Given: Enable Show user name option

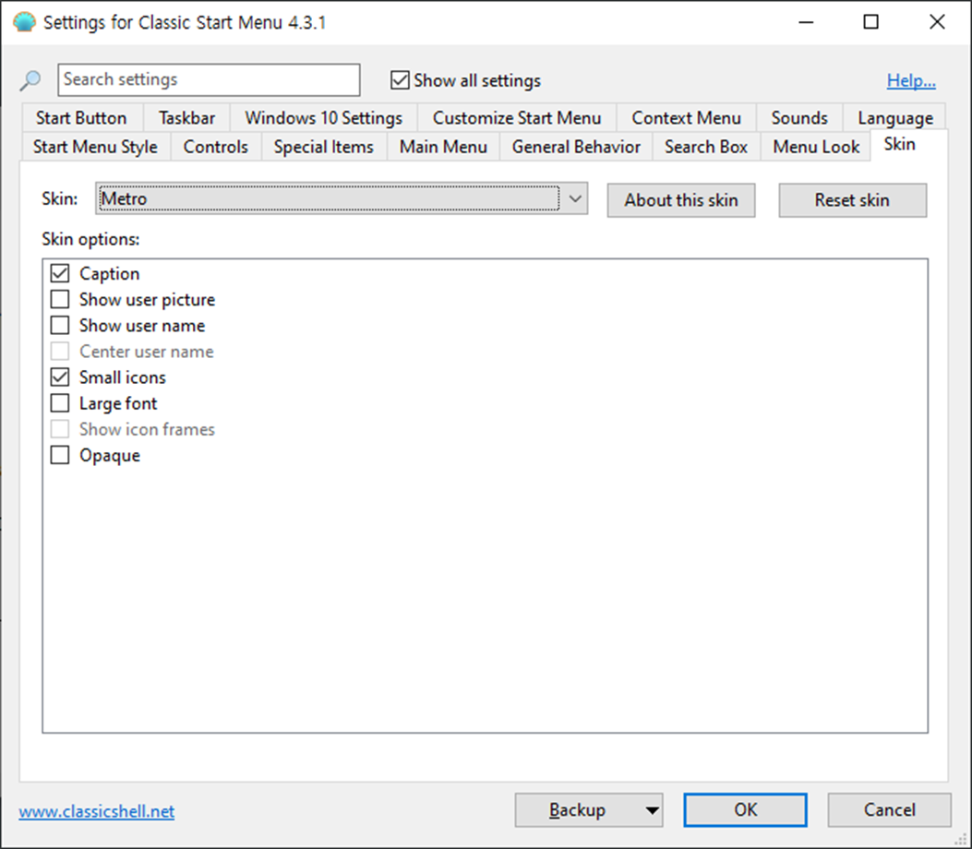Looking at the screenshot, I should point(59,326).
